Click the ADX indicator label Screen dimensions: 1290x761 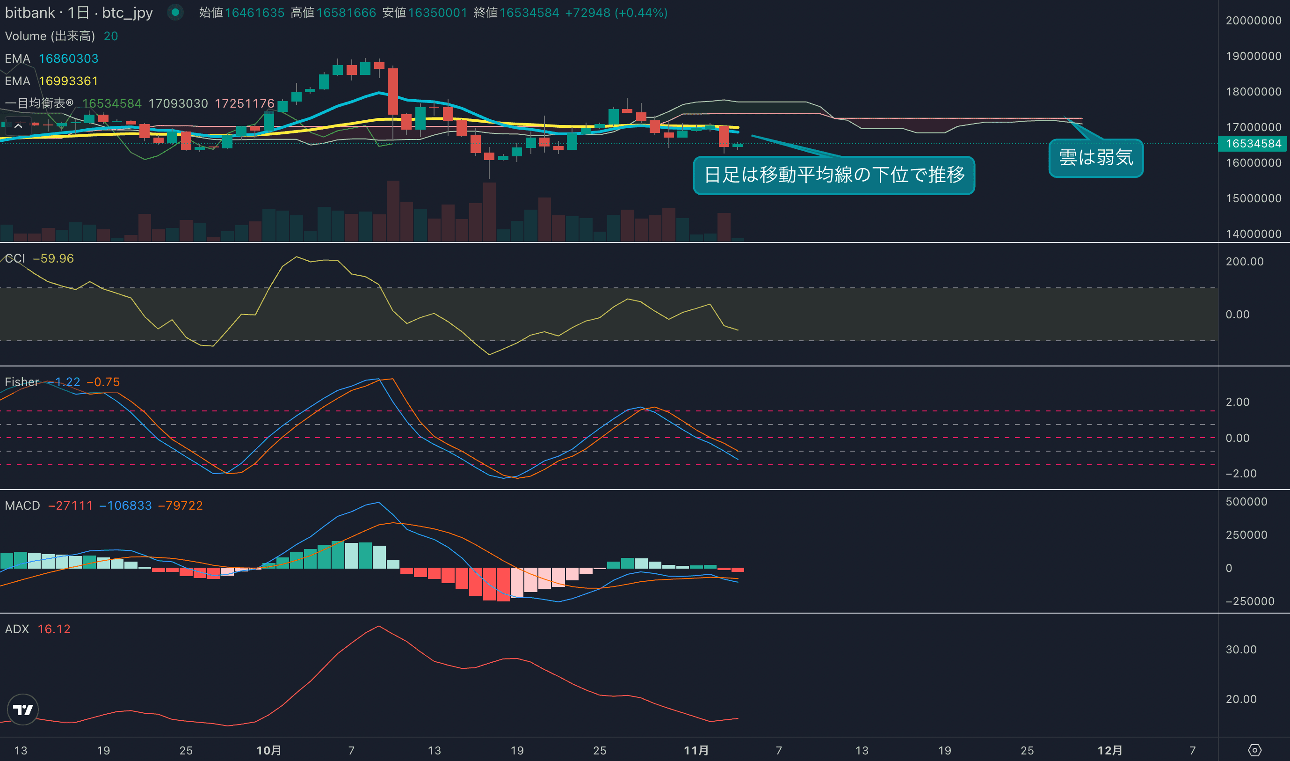17,629
